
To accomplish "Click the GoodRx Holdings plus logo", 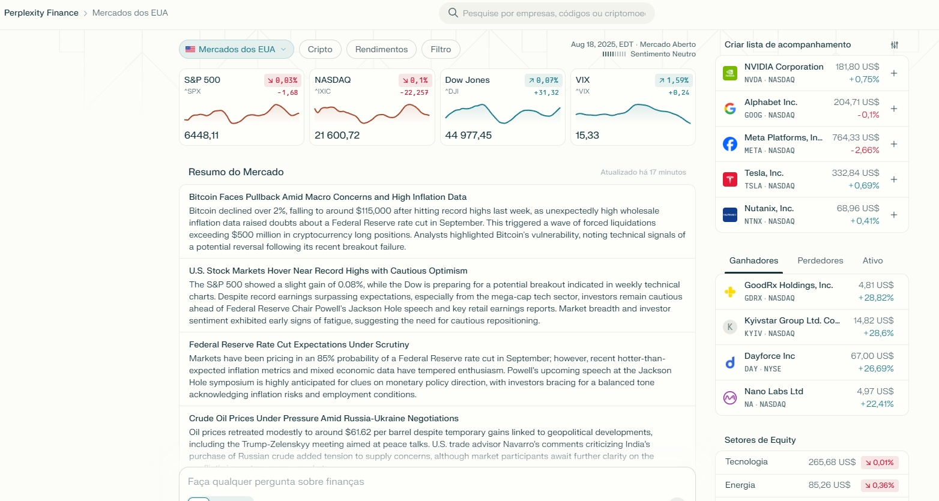I will point(729,291).
